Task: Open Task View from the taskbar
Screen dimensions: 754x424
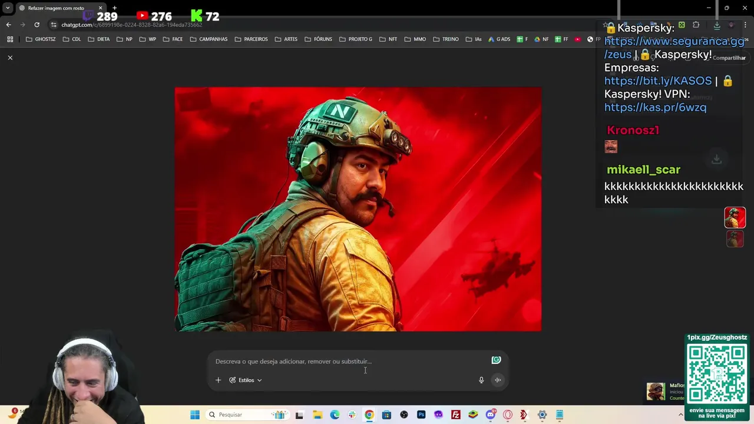Action: tap(299, 415)
